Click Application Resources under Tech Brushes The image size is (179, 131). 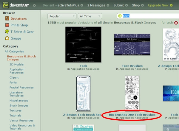(x=134, y=69)
